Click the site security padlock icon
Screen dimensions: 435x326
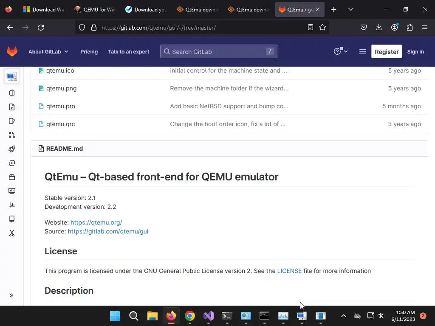click(94, 28)
